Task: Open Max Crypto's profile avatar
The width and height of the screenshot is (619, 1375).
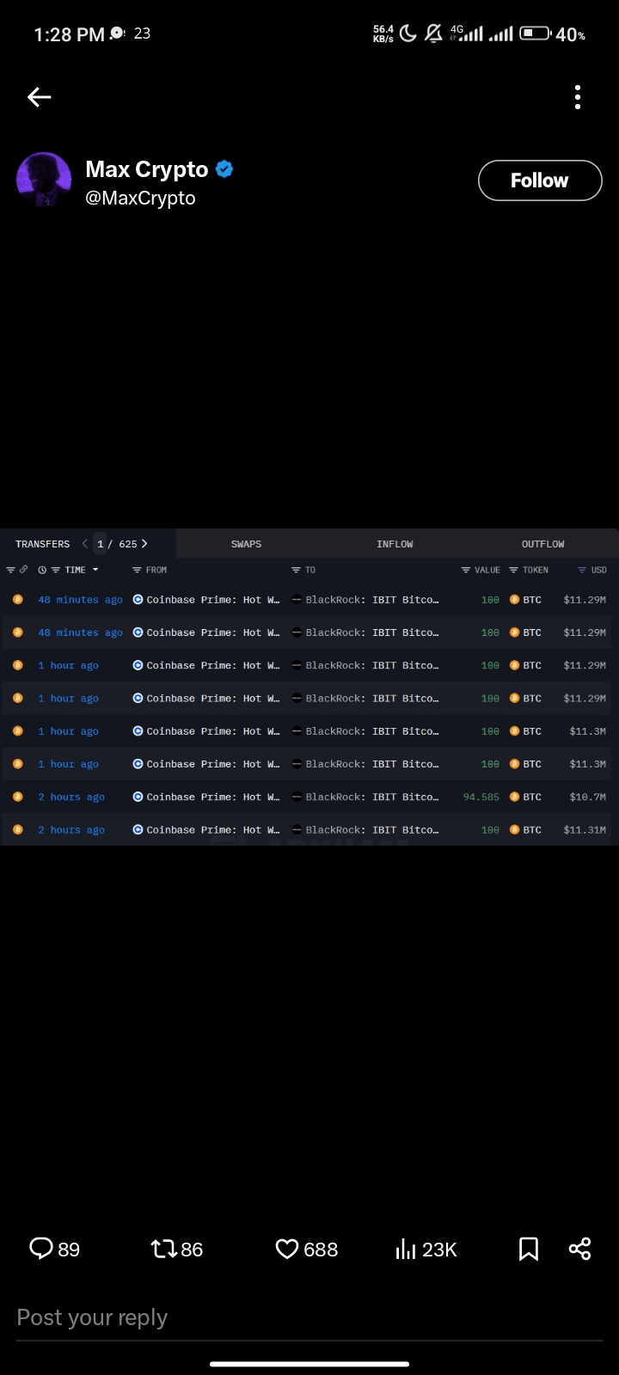Action: [44, 180]
